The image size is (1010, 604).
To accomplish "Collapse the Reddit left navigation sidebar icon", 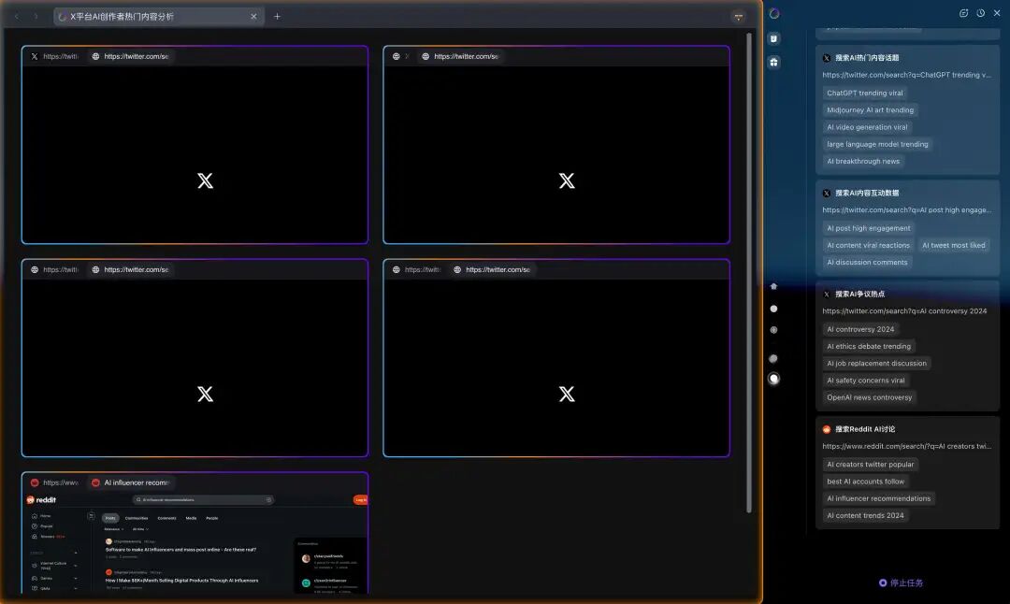I will [x=91, y=516].
